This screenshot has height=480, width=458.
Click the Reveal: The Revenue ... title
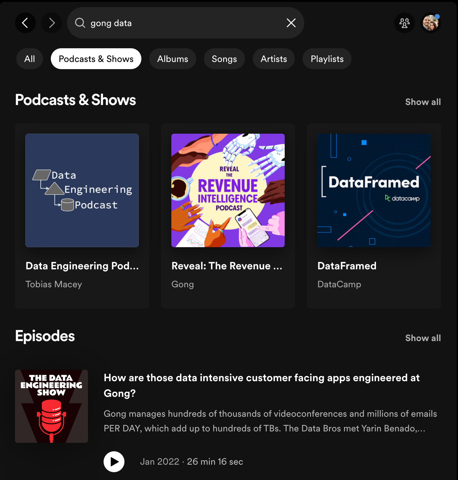click(227, 266)
